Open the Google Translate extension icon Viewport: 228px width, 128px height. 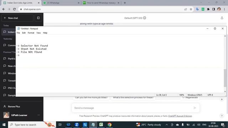[x=197, y=9]
